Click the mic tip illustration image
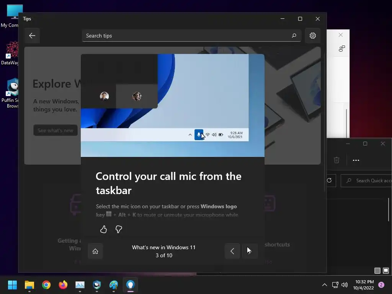The width and height of the screenshot is (392, 294). click(x=173, y=105)
